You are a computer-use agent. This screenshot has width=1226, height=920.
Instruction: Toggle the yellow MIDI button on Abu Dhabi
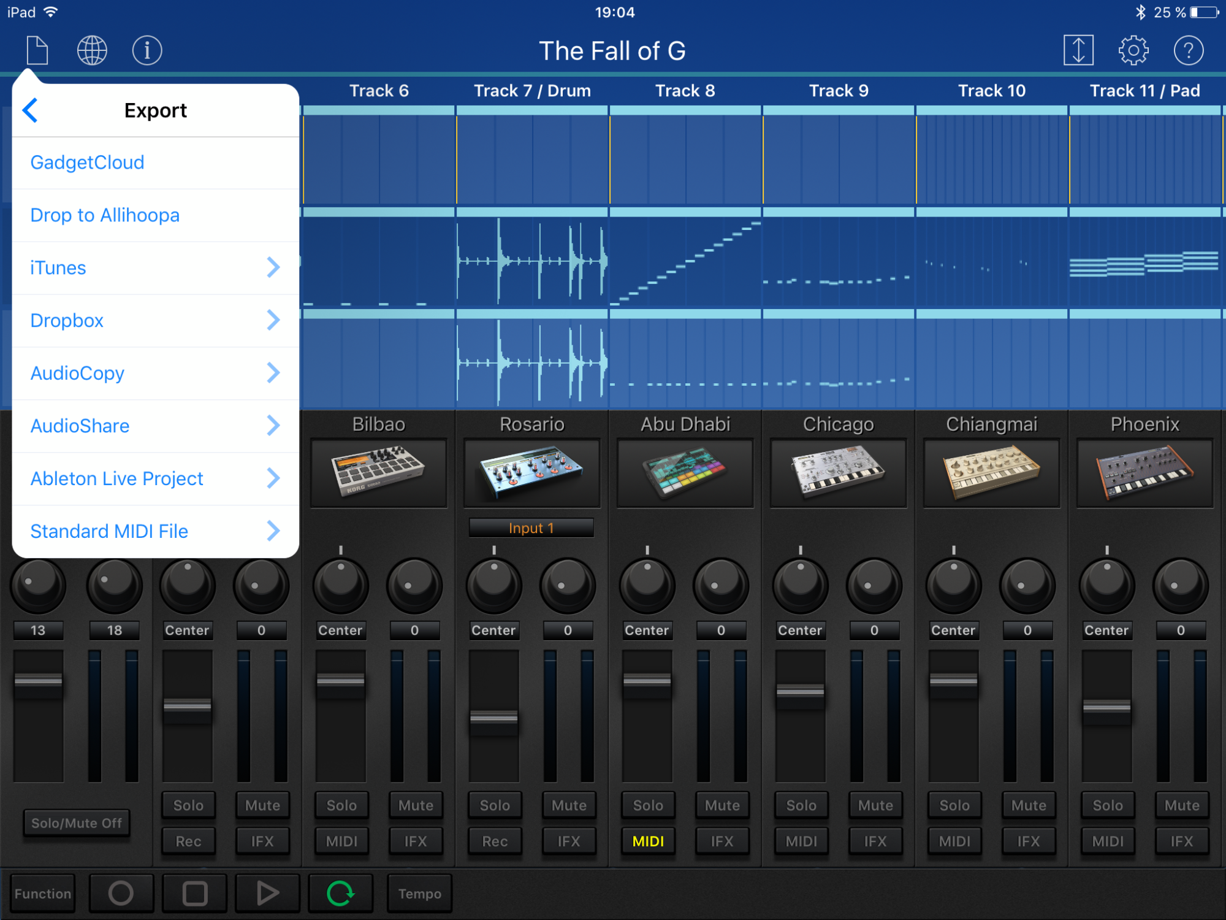pyautogui.click(x=648, y=841)
